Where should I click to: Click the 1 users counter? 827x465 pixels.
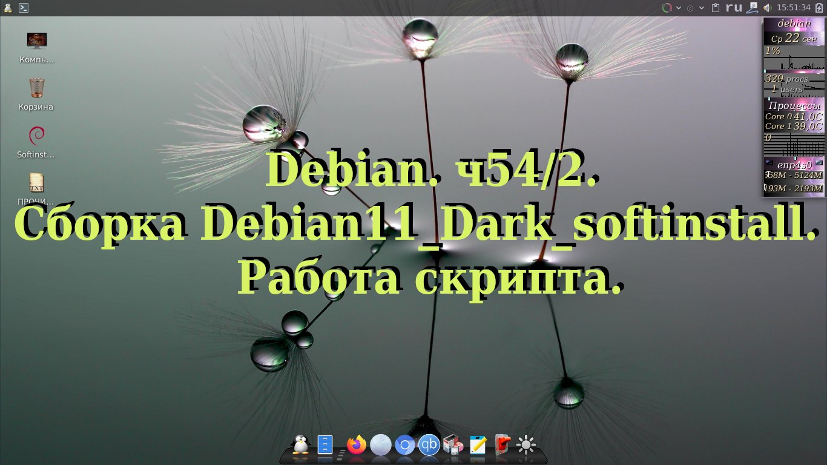tap(786, 89)
